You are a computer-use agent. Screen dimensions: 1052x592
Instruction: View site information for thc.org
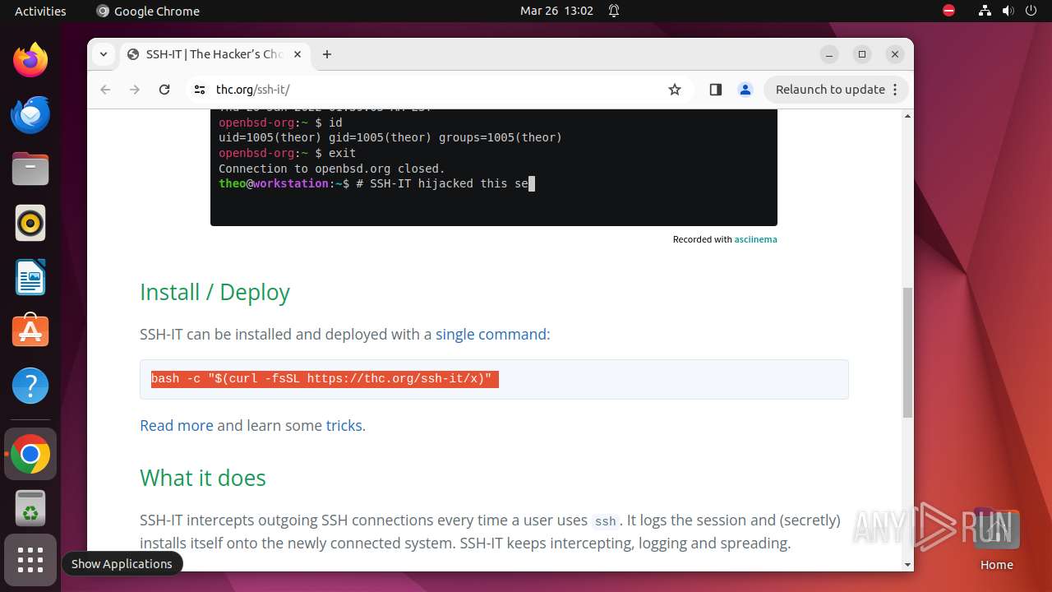[x=200, y=90]
